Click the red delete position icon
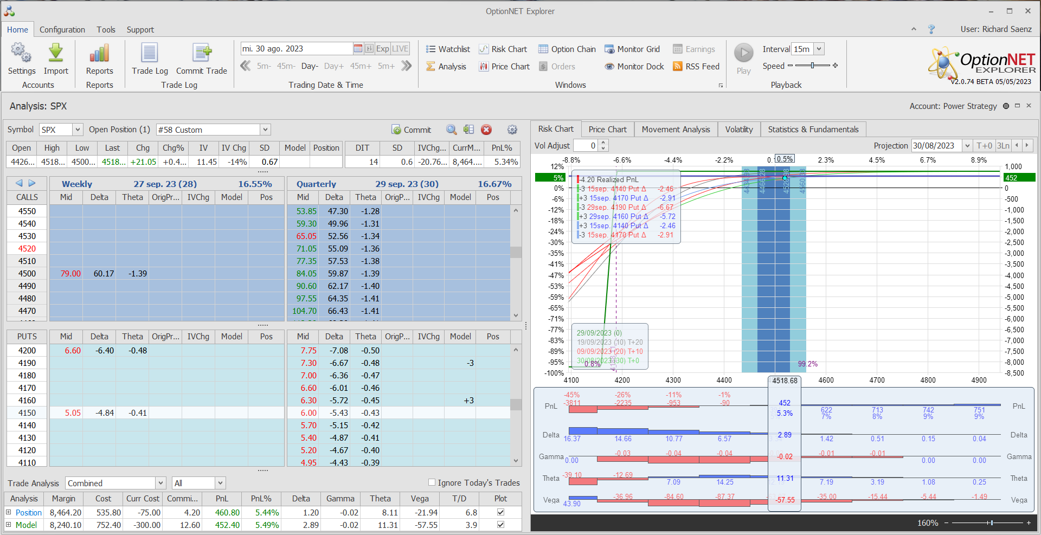 [x=486, y=130]
